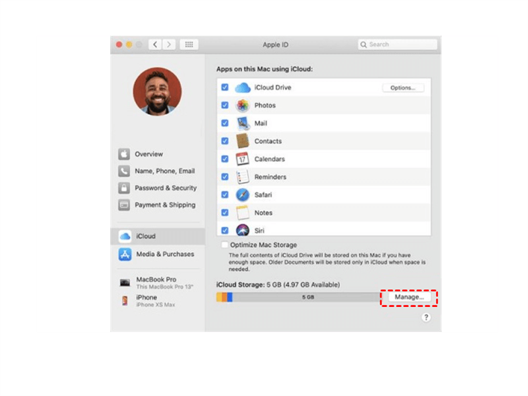The image size is (528, 396).
Task: Click the Photos app icon
Action: coord(242,106)
